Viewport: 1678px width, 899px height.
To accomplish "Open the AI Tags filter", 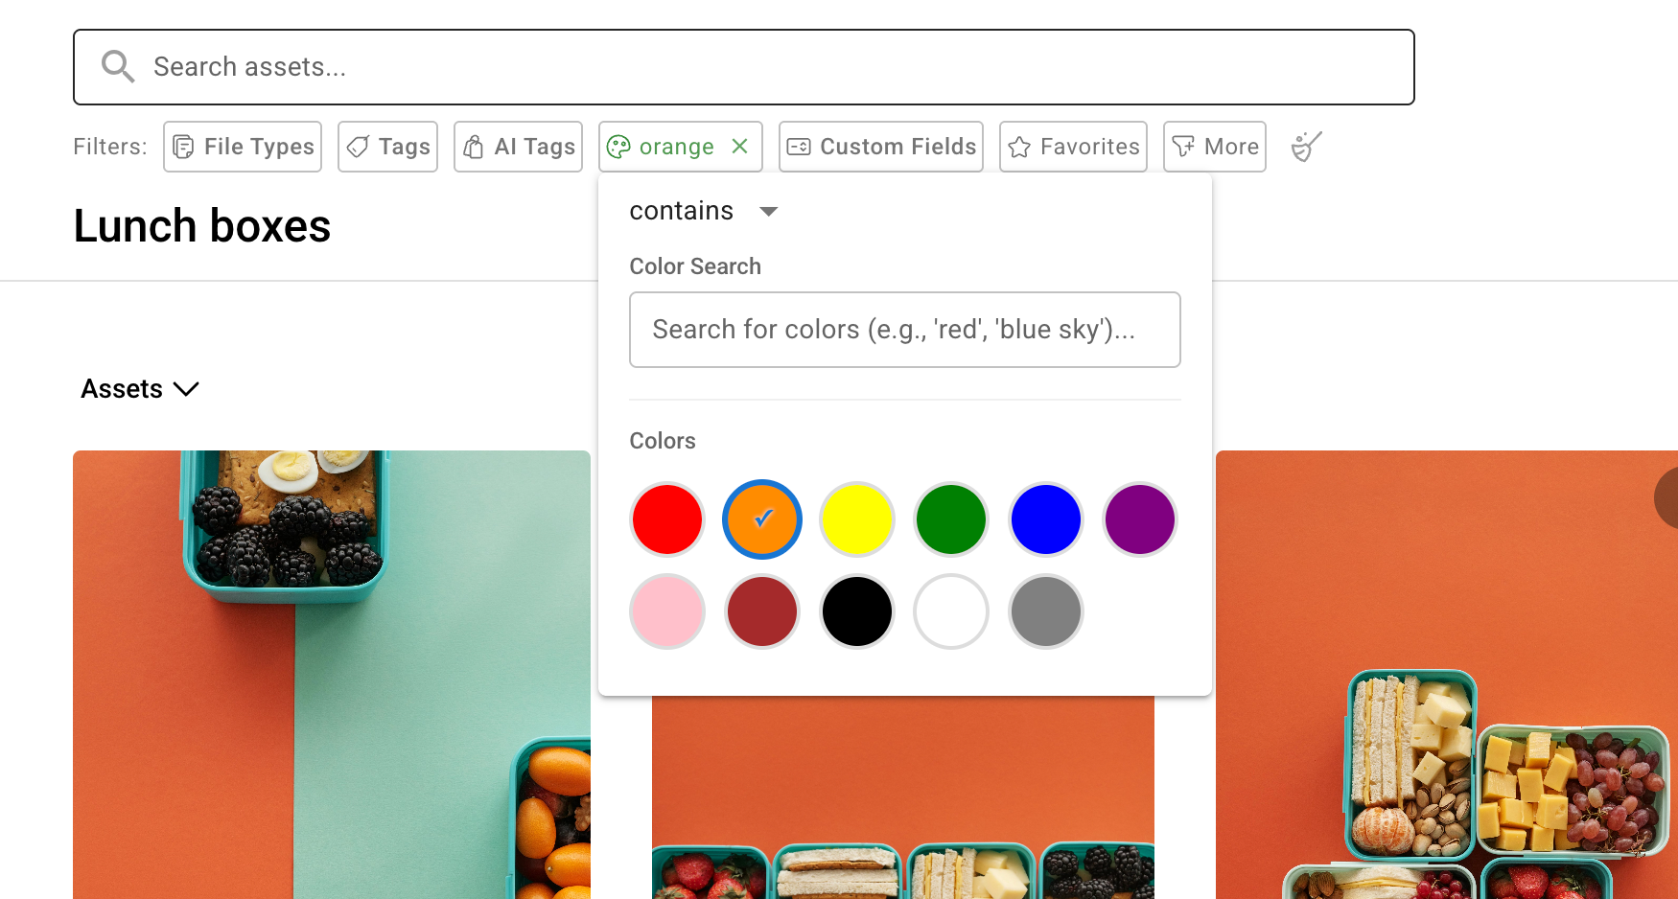I will [518, 146].
